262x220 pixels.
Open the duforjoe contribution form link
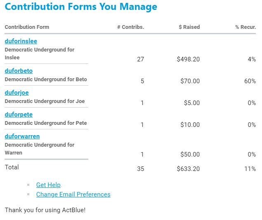17,93
